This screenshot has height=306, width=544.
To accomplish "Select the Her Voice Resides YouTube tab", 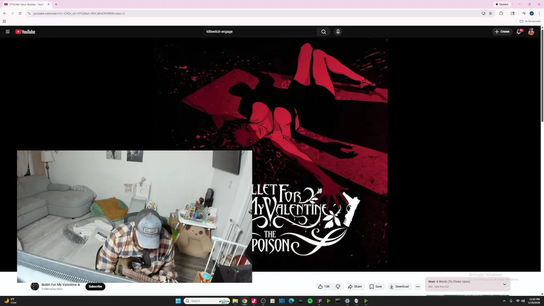I will pos(26,4).
